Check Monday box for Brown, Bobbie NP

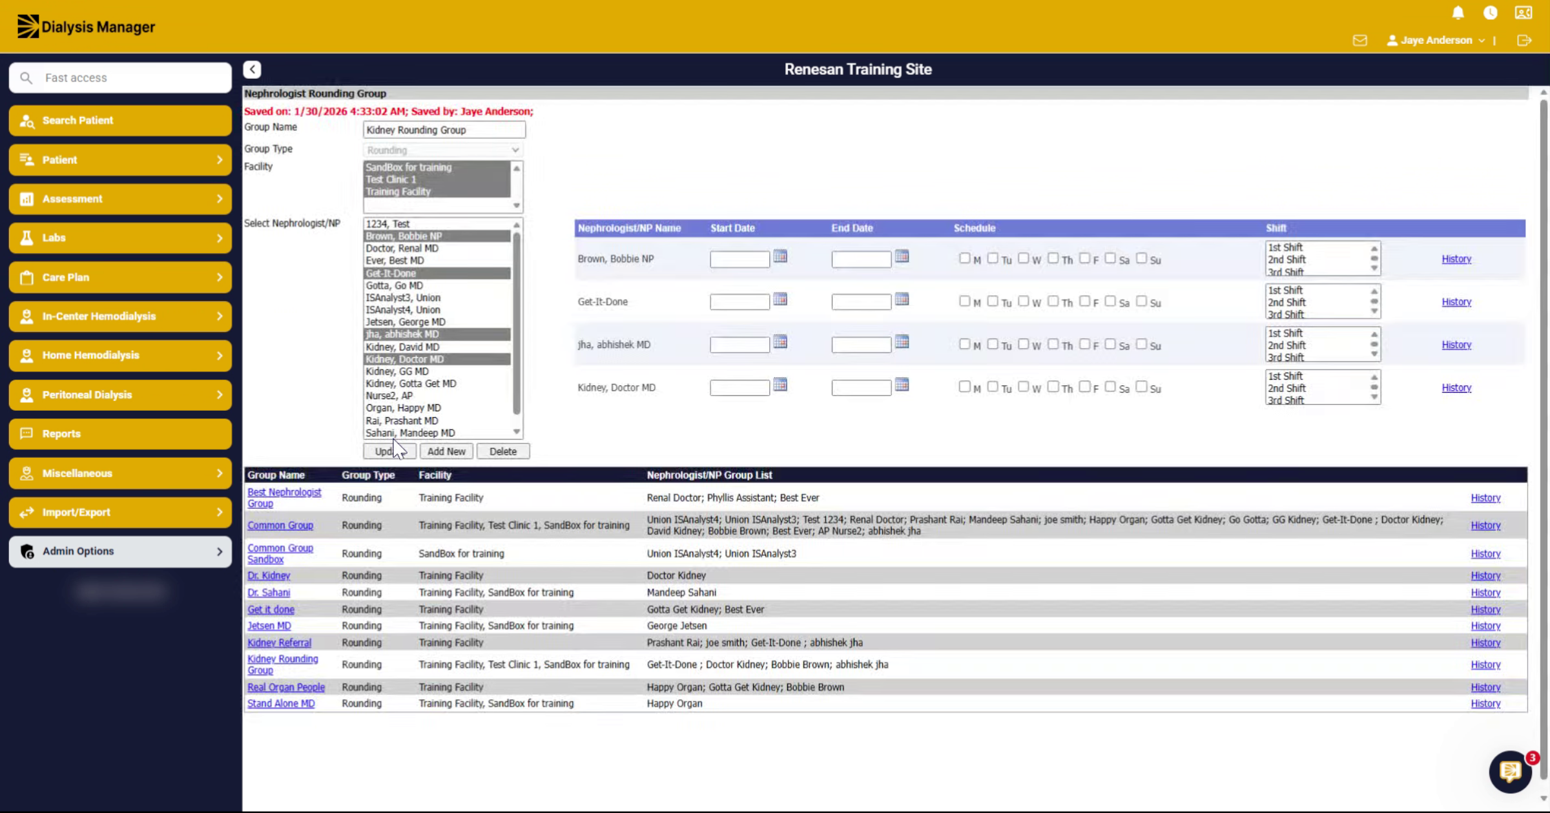(x=964, y=258)
